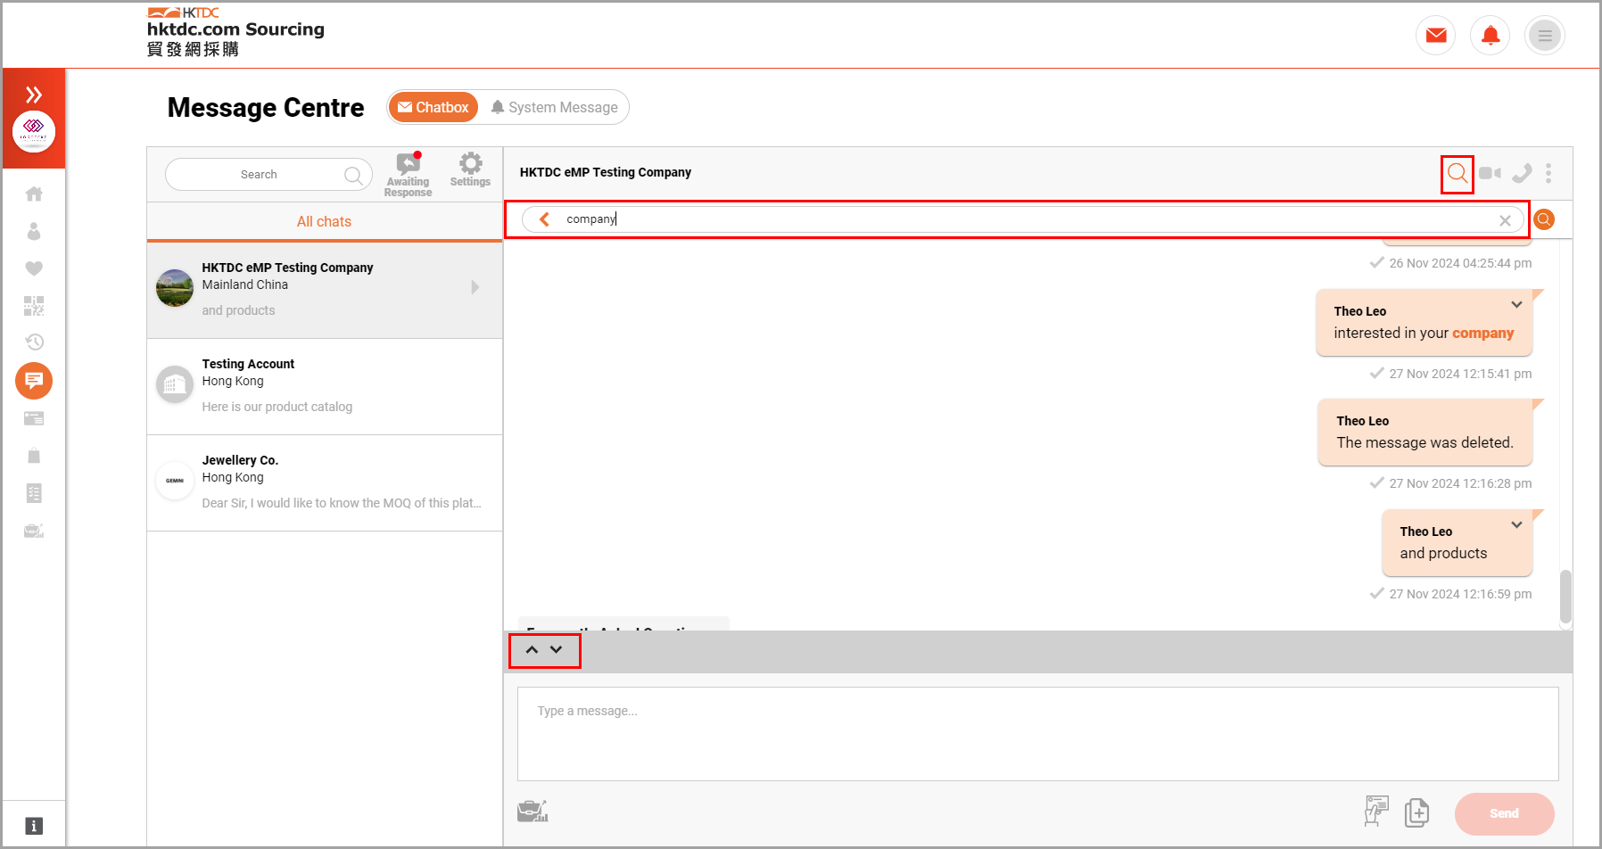
Task: Open the company logo avatar in sidebar
Action: (34, 132)
